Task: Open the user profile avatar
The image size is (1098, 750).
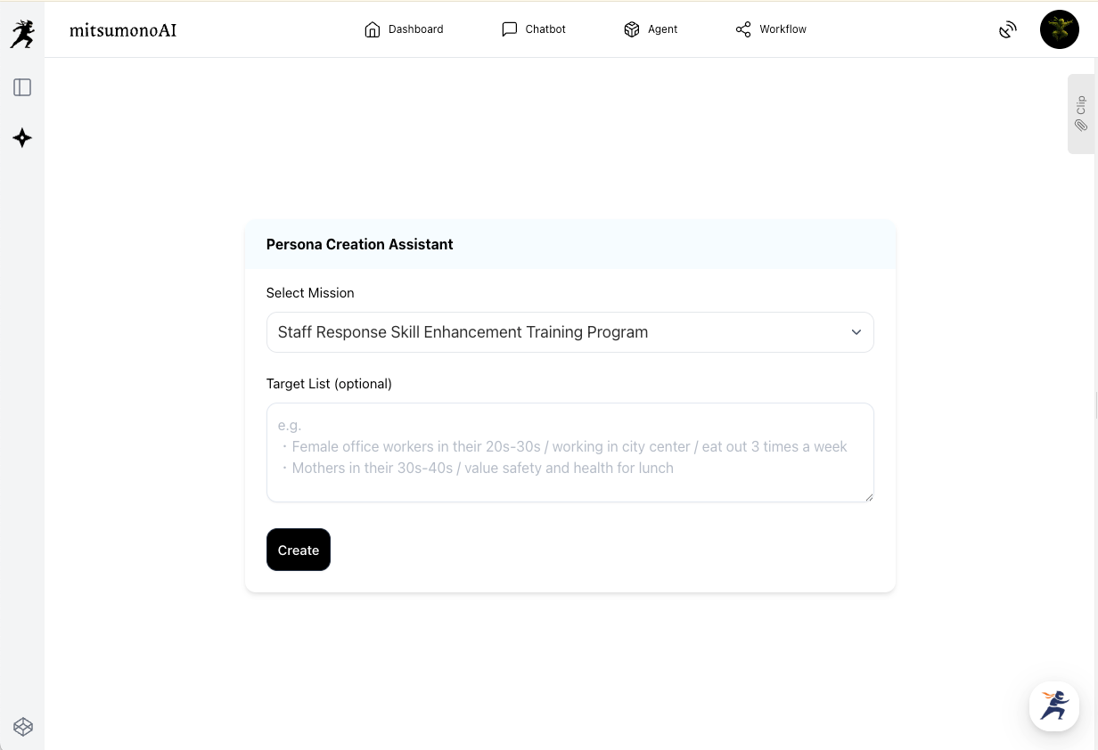Action: coord(1059,29)
